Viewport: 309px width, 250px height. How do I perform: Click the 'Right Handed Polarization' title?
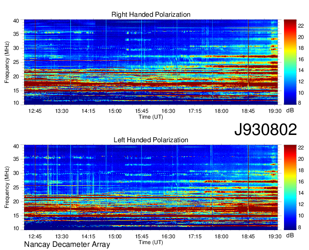pyautogui.click(x=151, y=14)
